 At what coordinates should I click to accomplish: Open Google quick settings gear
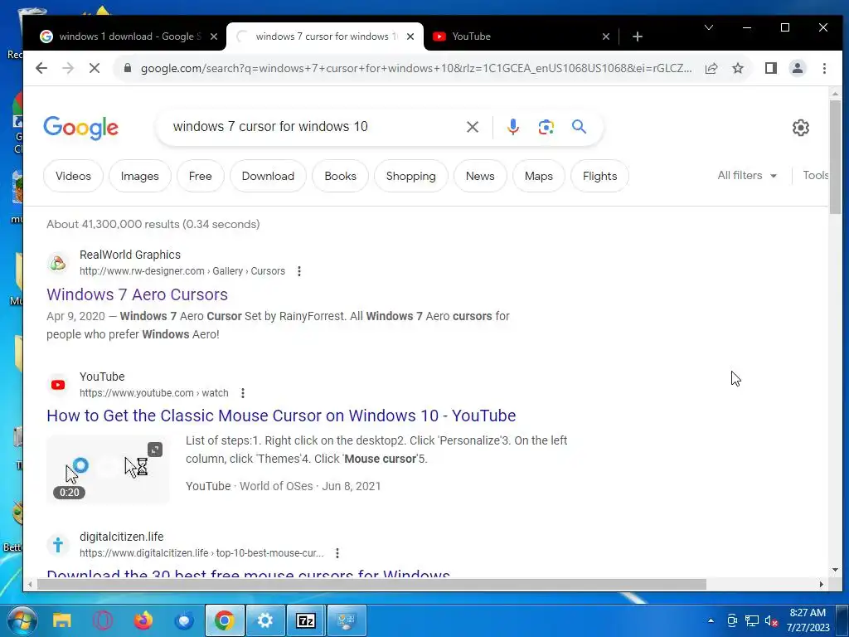coord(800,128)
